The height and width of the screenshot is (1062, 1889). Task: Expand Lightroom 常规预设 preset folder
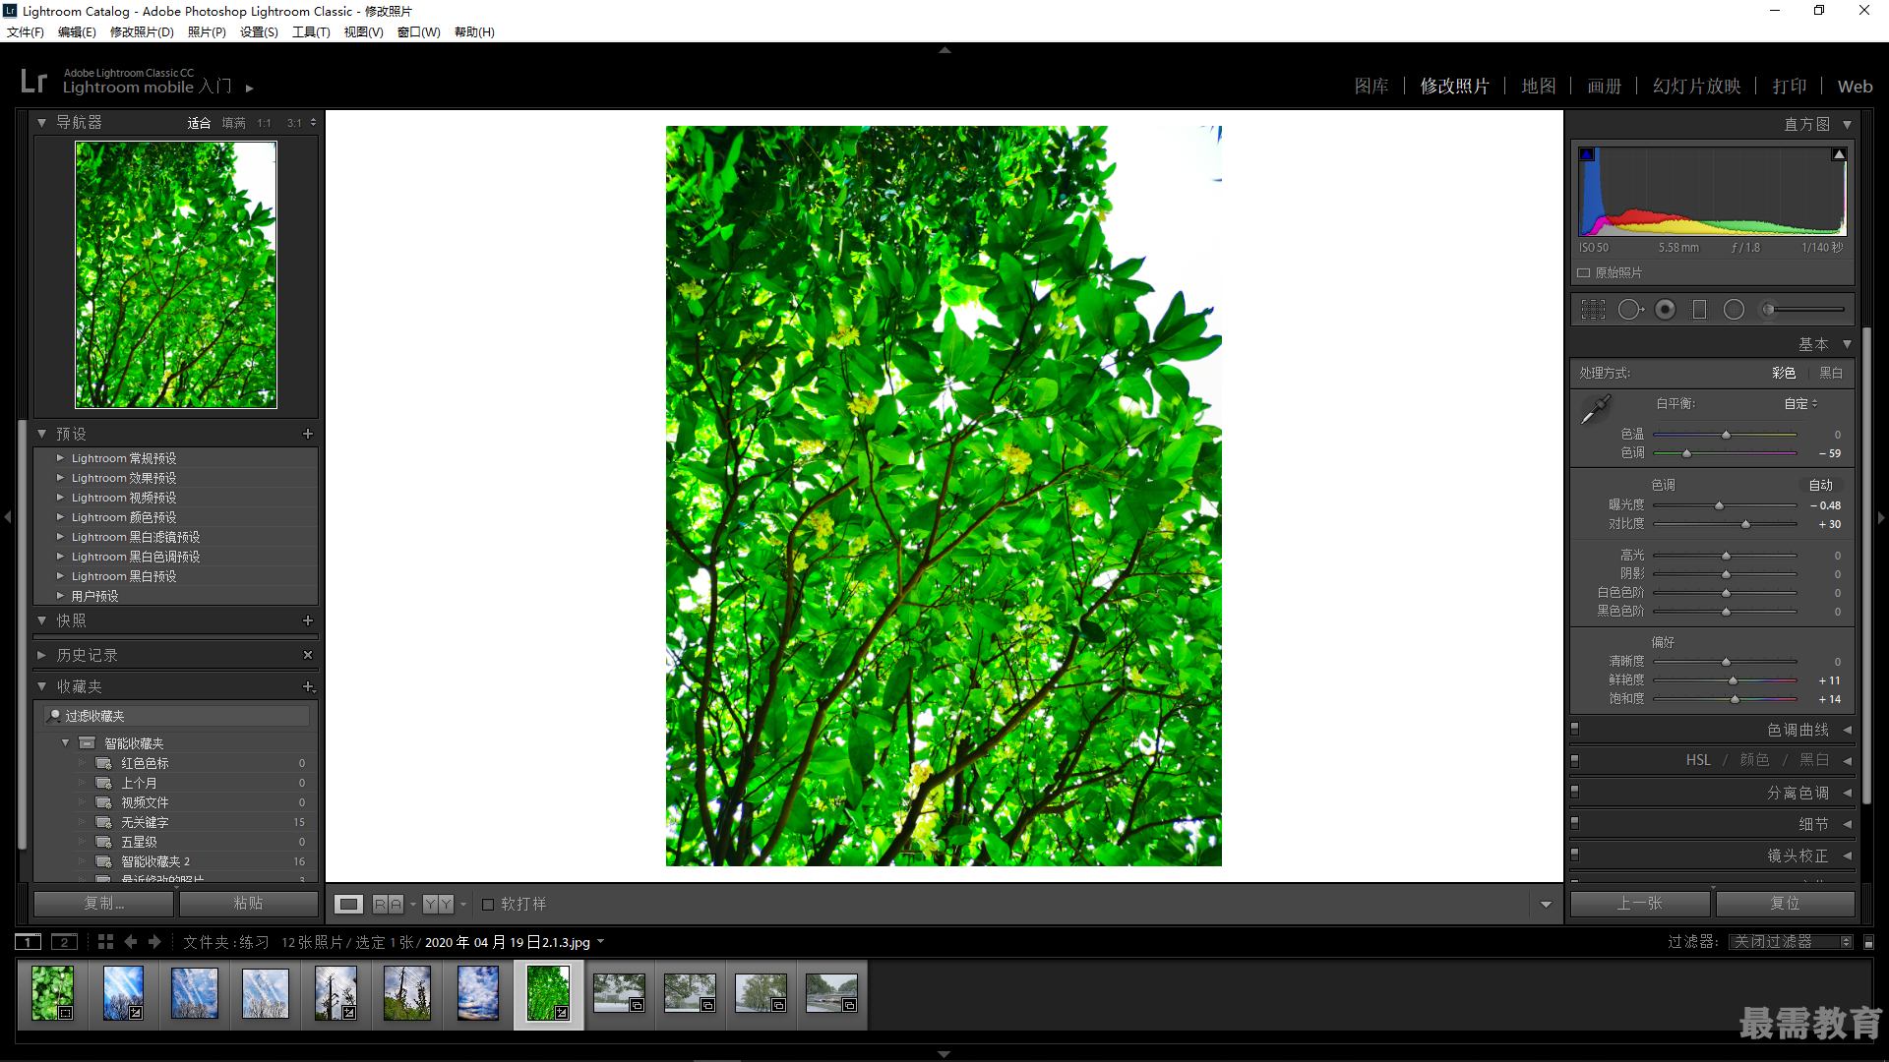[60, 458]
